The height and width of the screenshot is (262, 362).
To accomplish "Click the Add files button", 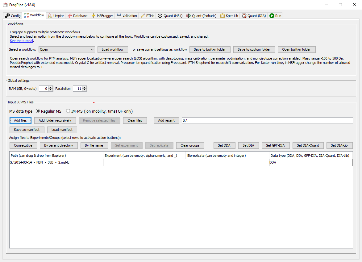I will (x=20, y=120).
